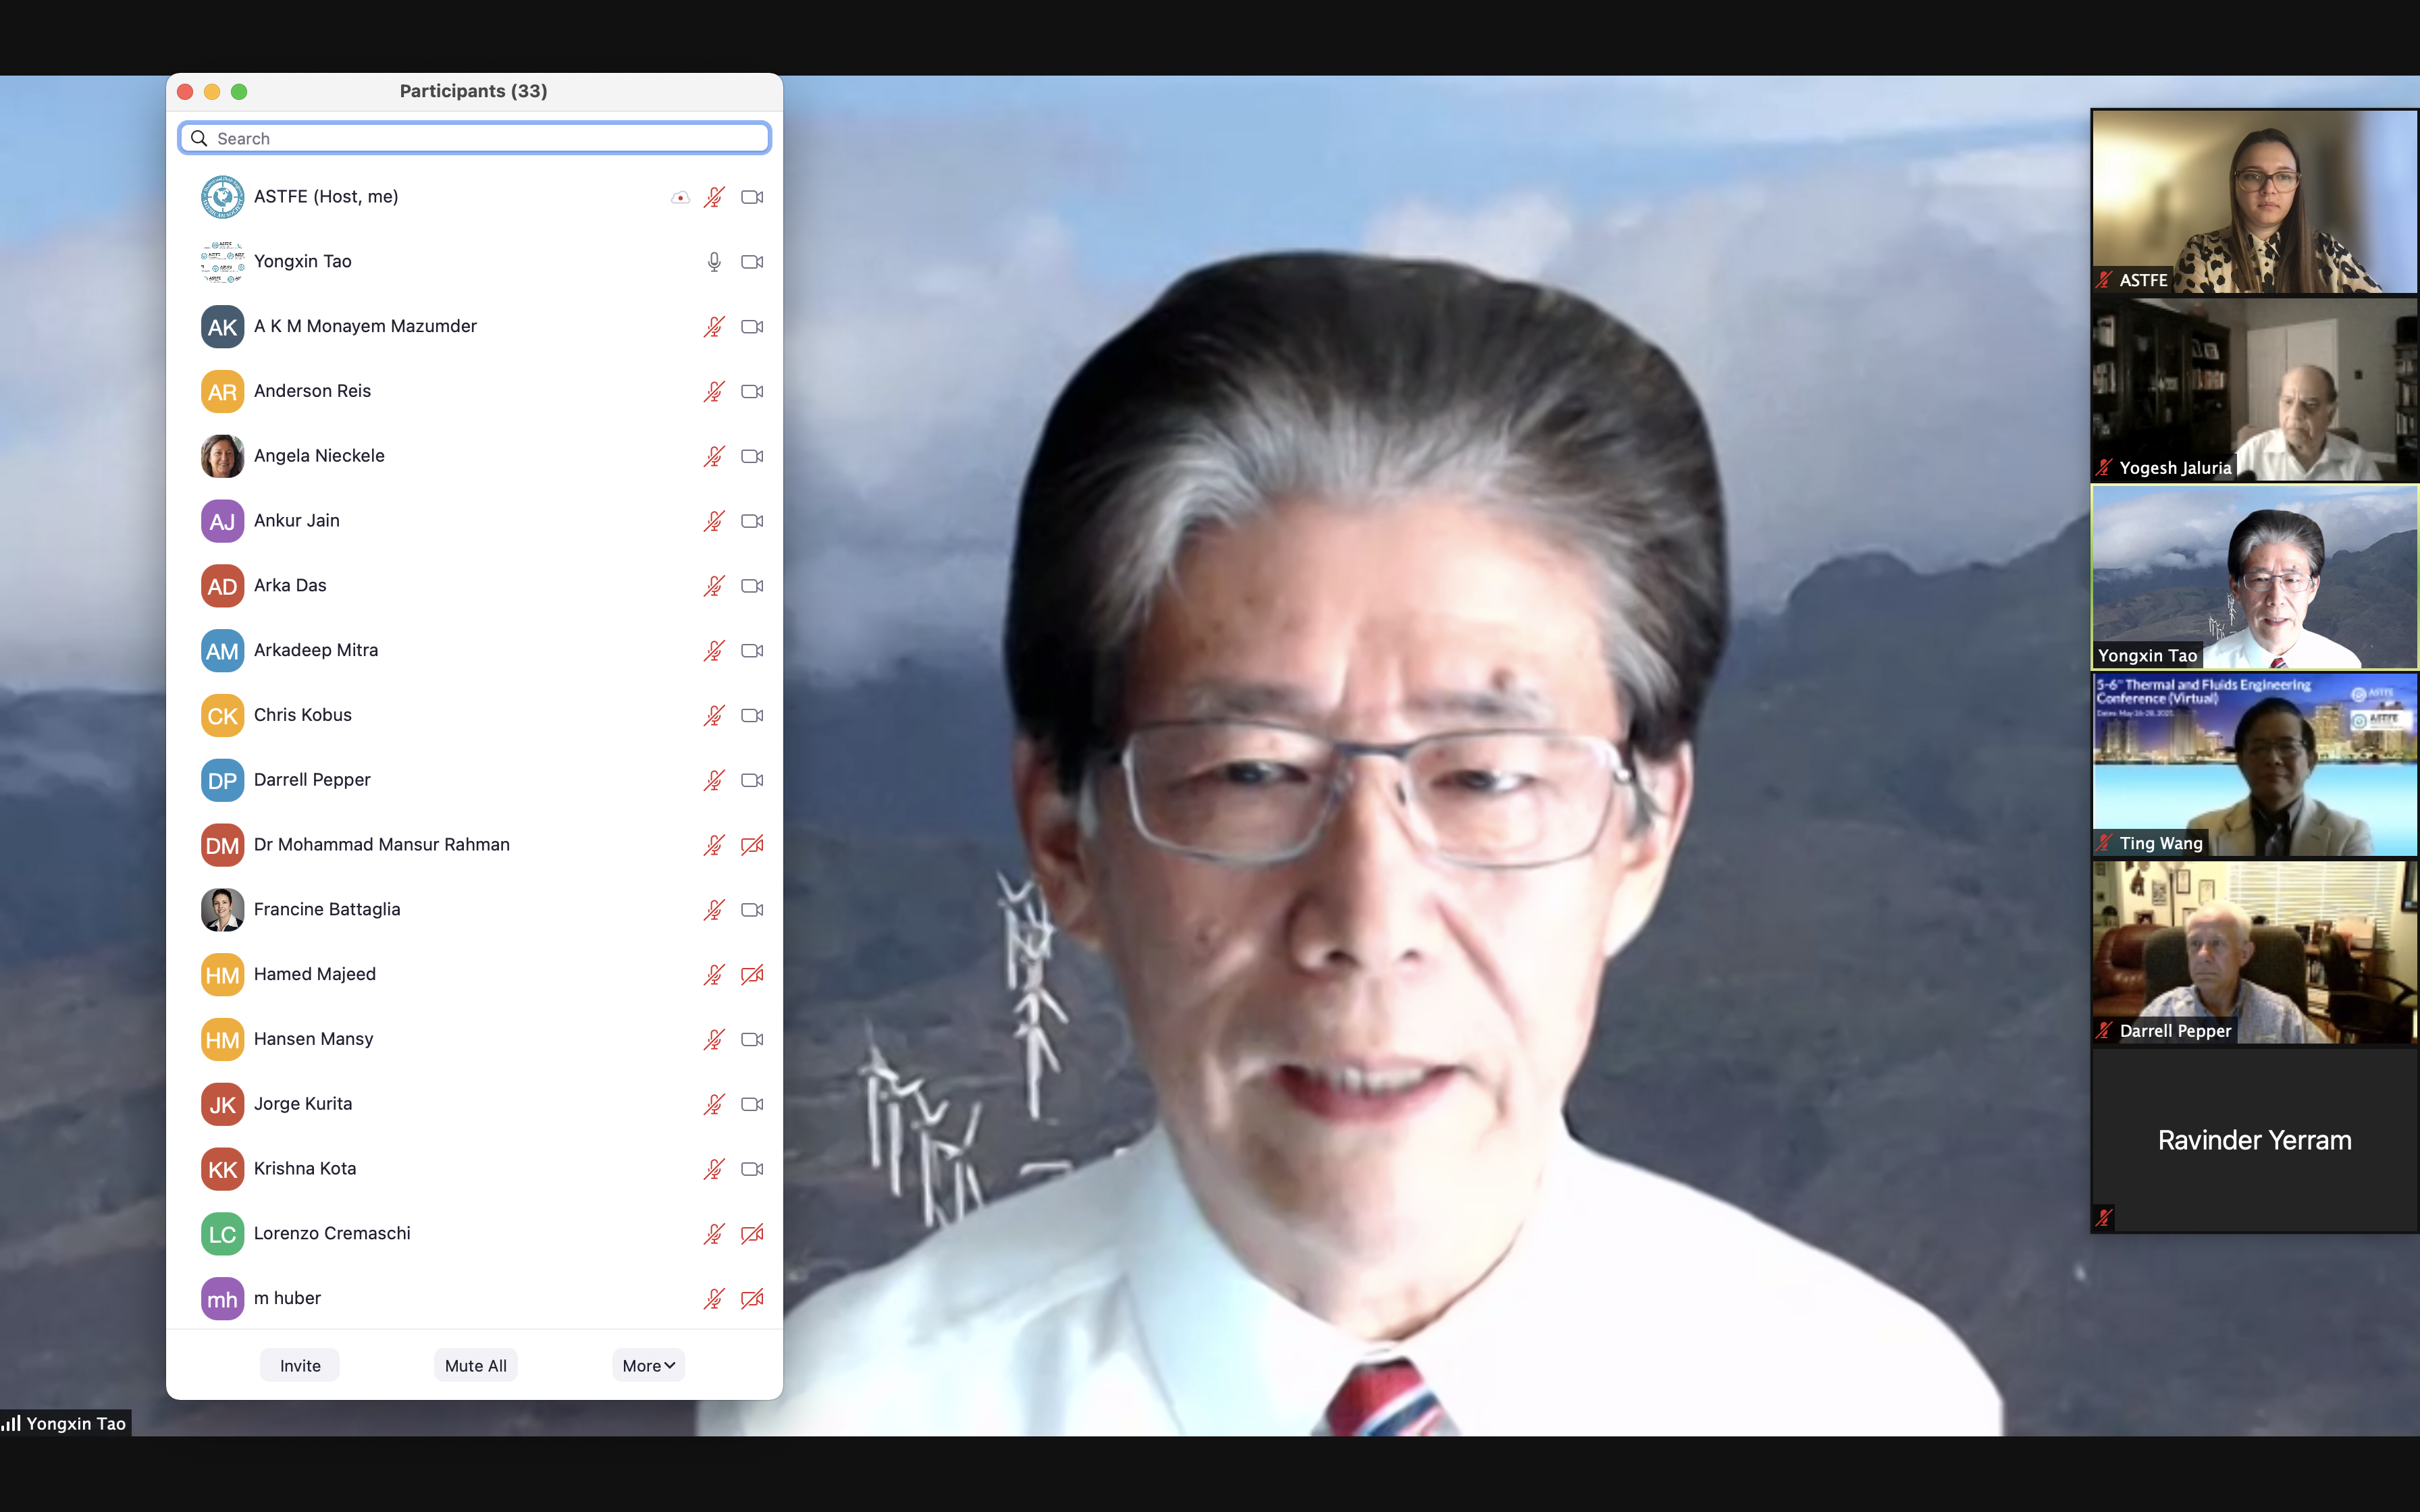Close the Participants window
Image resolution: width=2420 pixels, height=1512 pixels.
[185, 92]
